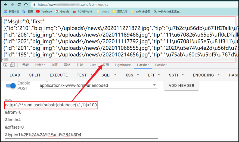Open the YouTube bookmark
The height and width of the screenshot is (142, 239).
click(x=44, y=11)
